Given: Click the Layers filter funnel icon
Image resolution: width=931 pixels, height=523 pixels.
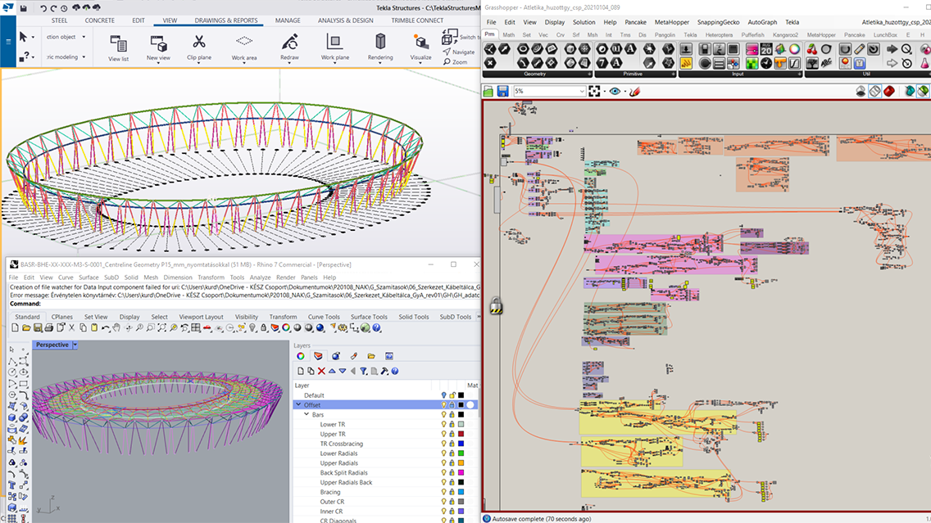Looking at the screenshot, I should coord(363,372).
